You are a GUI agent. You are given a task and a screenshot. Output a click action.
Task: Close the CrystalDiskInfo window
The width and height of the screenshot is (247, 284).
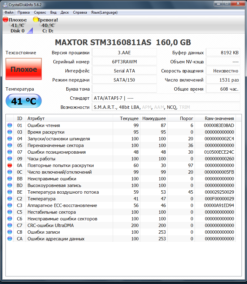[238, 3]
